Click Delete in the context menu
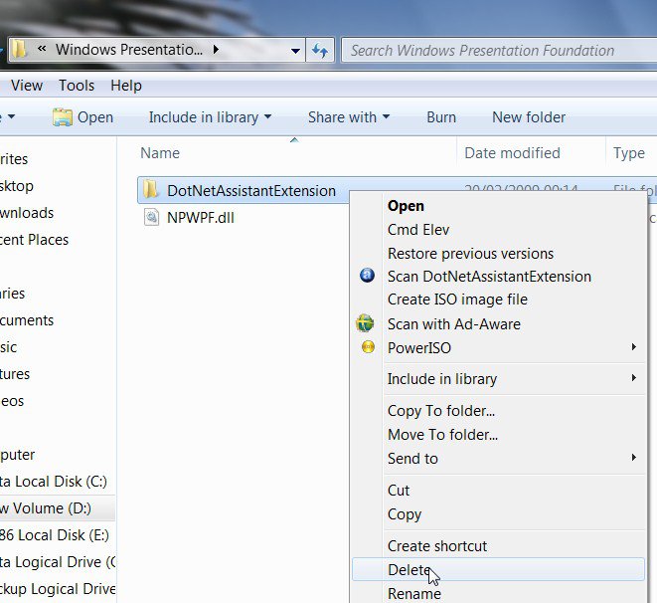 pyautogui.click(x=498, y=569)
